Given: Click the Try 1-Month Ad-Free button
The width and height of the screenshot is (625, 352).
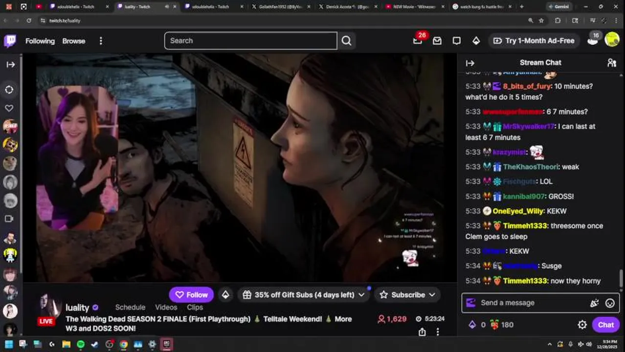Looking at the screenshot, I should tap(534, 41).
